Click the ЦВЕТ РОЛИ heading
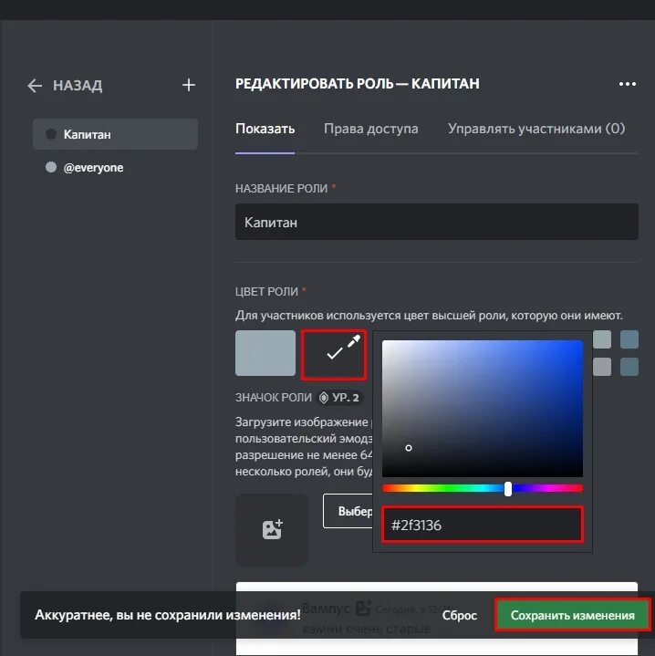 266,291
